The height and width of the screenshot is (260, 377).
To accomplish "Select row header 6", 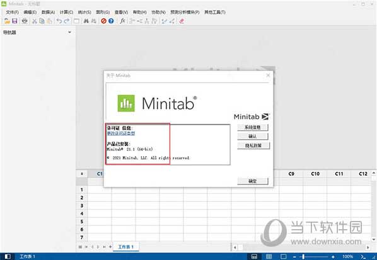I will (x=82, y=230).
